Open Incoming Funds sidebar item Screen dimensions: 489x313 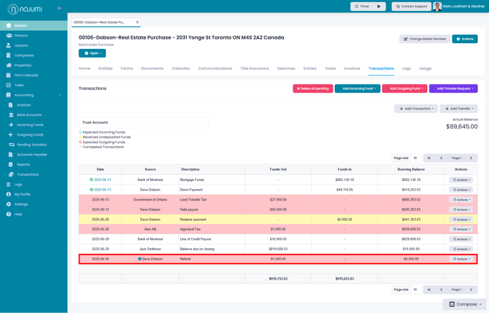(30, 125)
